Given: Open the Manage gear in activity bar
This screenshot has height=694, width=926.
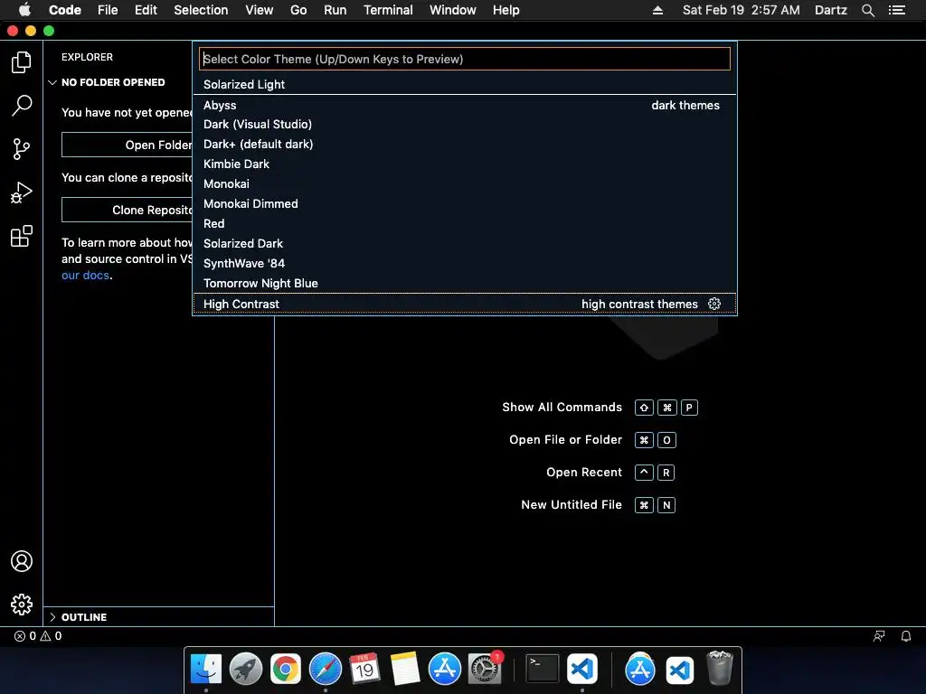Looking at the screenshot, I should [22, 605].
